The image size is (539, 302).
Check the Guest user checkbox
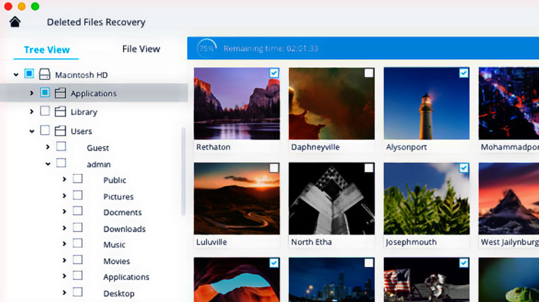pos(61,146)
